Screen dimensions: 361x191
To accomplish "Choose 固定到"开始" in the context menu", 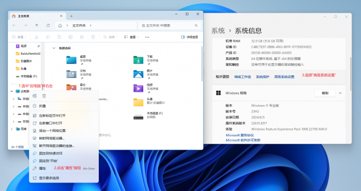I will click(64, 161).
